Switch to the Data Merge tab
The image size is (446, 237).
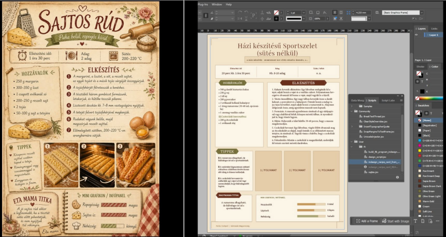coord(357,100)
